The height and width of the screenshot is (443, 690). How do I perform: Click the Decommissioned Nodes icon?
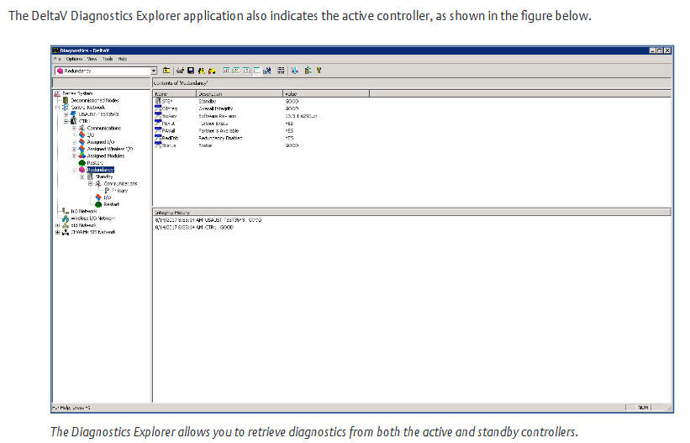point(66,100)
